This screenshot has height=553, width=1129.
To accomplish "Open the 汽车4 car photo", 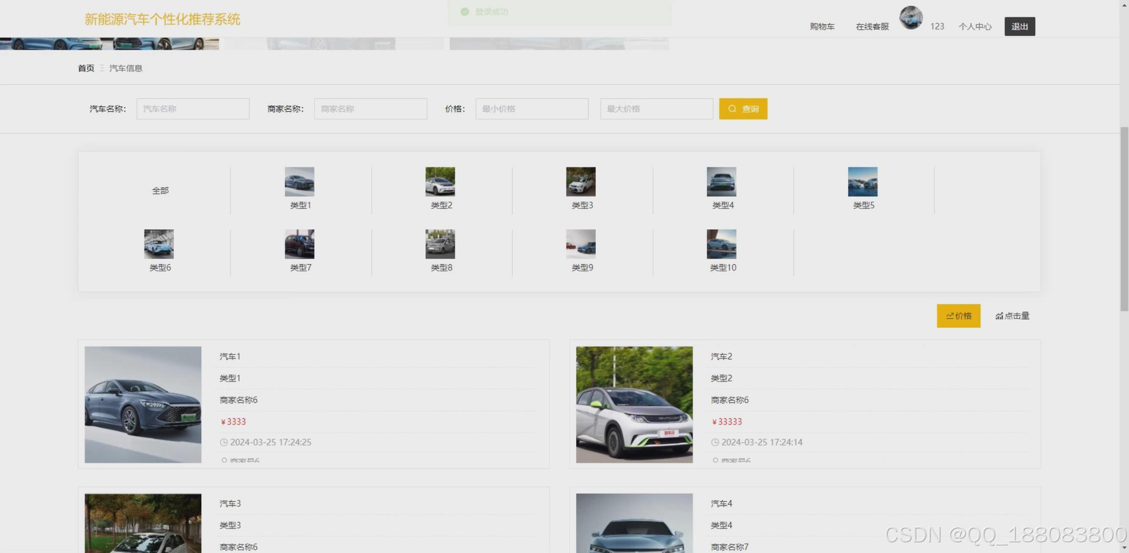I will pyautogui.click(x=634, y=523).
